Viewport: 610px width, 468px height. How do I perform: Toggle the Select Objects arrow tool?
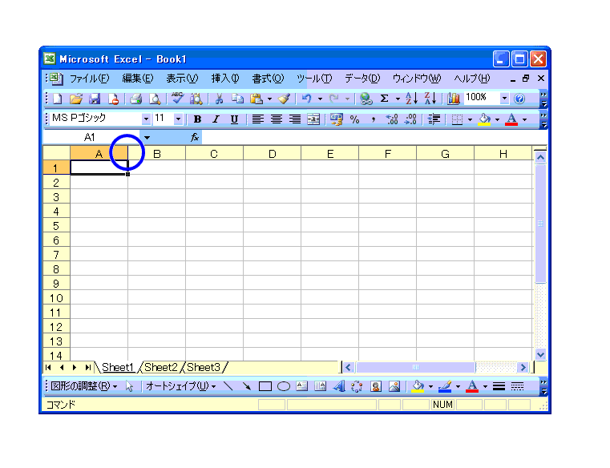130,386
